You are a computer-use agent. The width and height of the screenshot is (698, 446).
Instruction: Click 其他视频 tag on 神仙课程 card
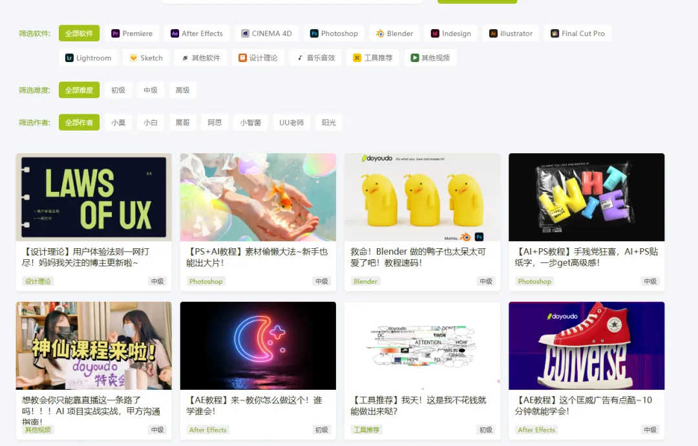pyautogui.click(x=38, y=430)
